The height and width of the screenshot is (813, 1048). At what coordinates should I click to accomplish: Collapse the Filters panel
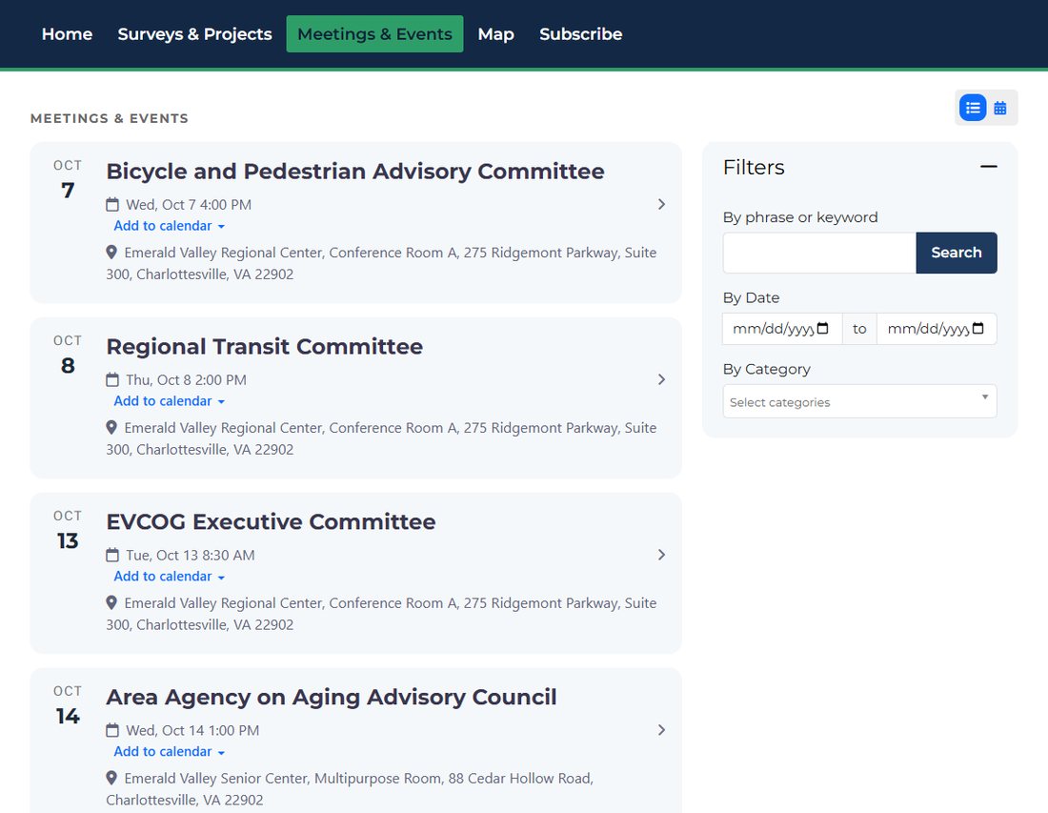coord(989,167)
